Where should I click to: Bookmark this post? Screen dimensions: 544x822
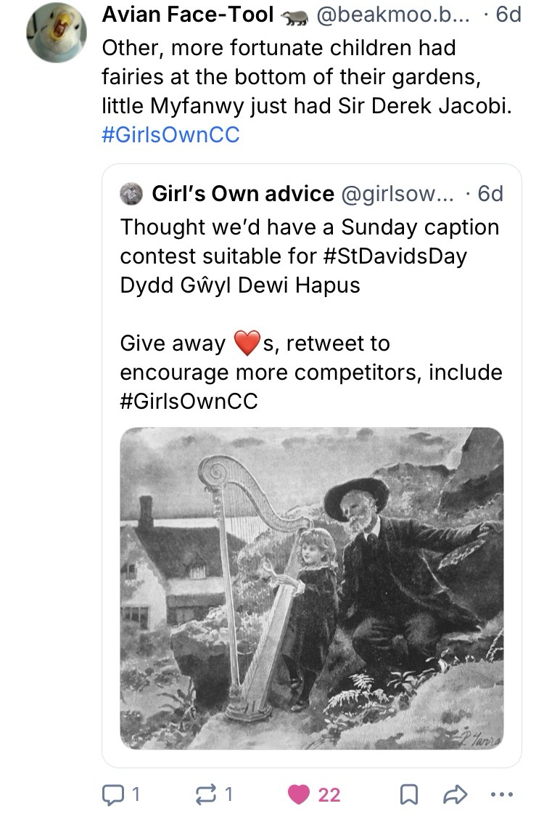(x=411, y=794)
